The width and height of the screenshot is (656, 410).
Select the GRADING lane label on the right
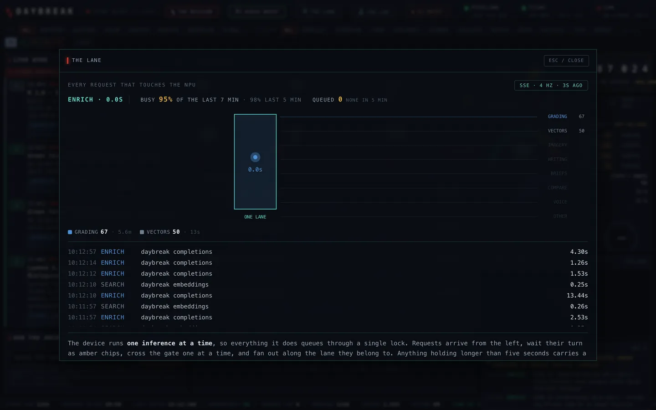[558, 117]
